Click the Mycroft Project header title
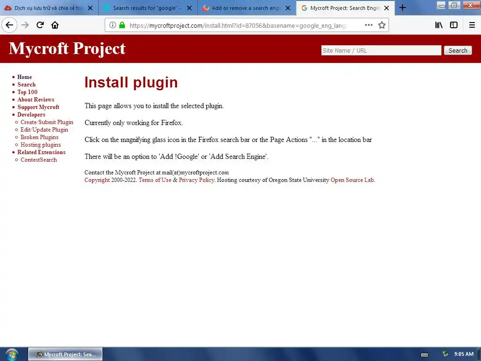This screenshot has width=481, height=361. click(x=67, y=48)
